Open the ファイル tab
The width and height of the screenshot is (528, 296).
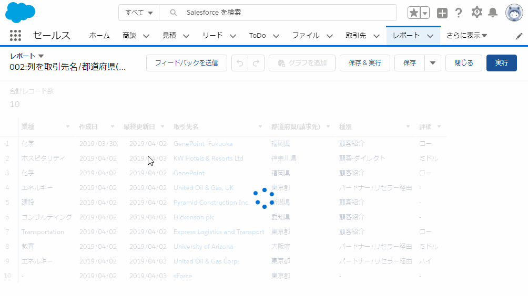(x=306, y=35)
